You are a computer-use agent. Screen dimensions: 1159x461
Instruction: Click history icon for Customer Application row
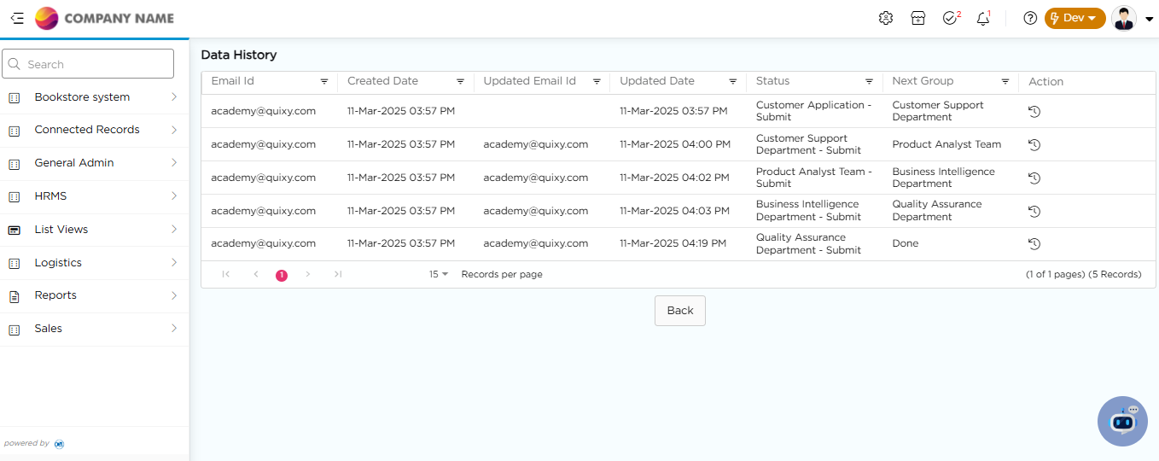[1034, 111]
